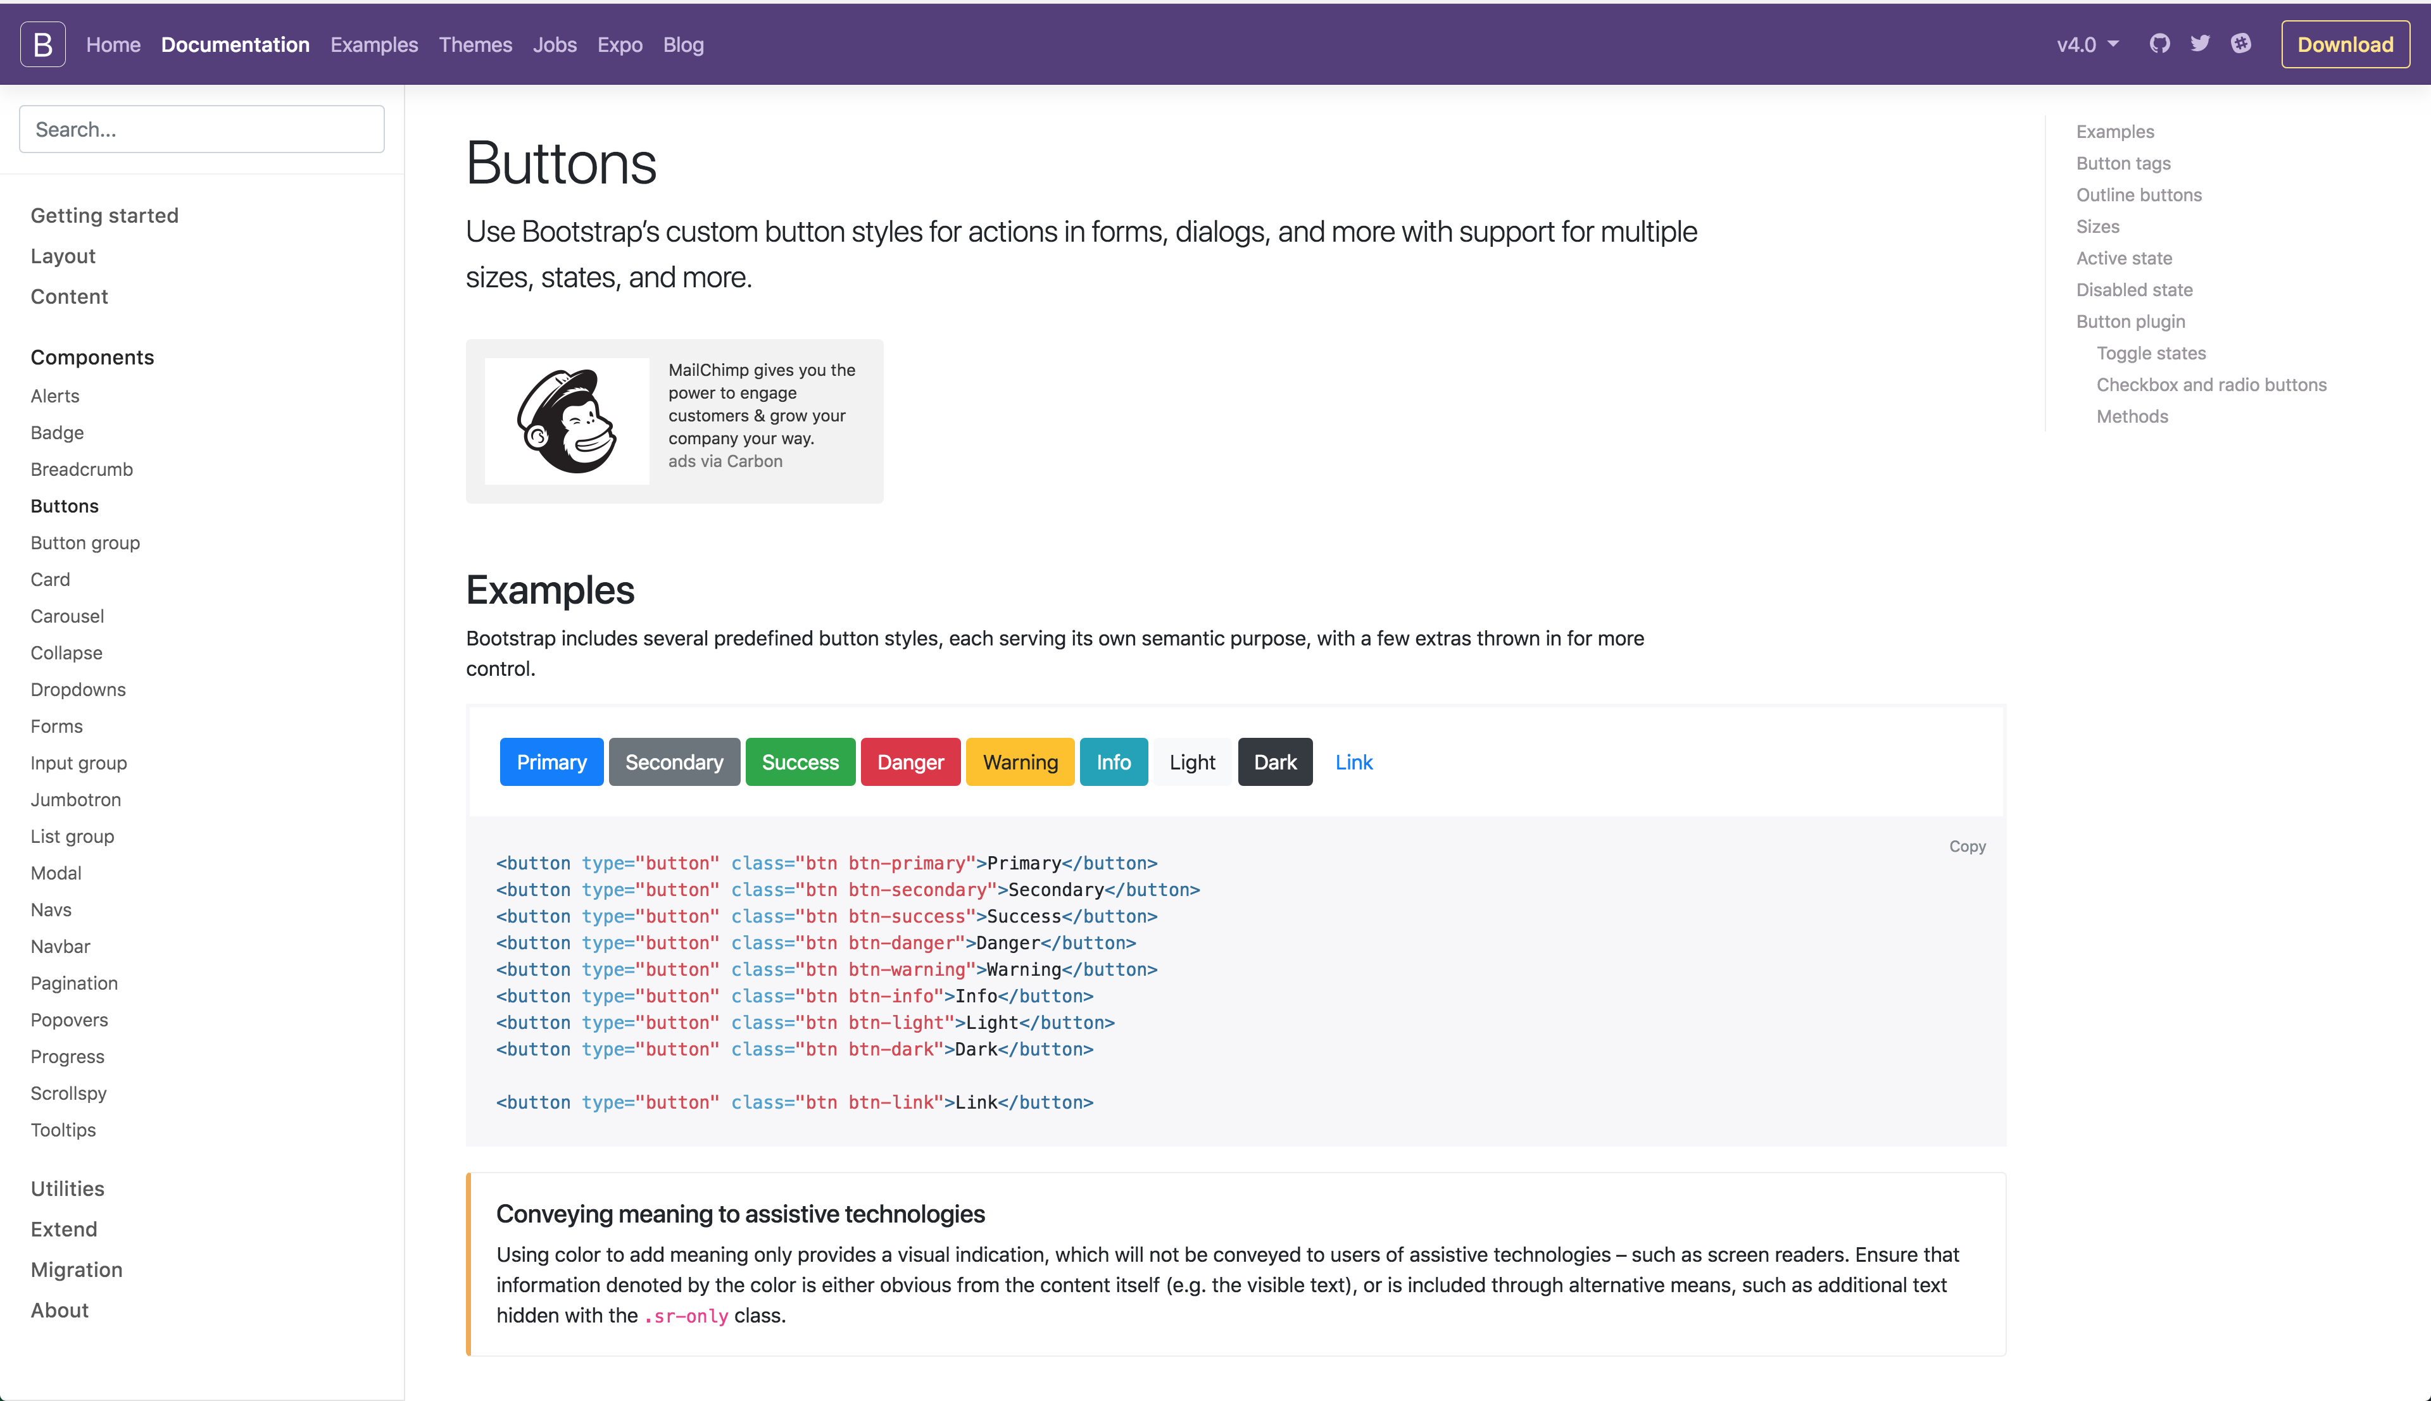This screenshot has height=1401, width=2431.
Task: Open Navs in the sidebar
Action: coord(51,909)
